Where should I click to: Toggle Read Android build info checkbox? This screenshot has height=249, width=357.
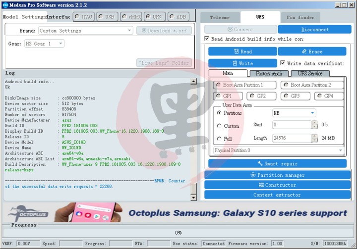(207, 39)
